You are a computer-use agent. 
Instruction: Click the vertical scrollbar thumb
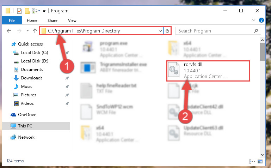coord(262,52)
